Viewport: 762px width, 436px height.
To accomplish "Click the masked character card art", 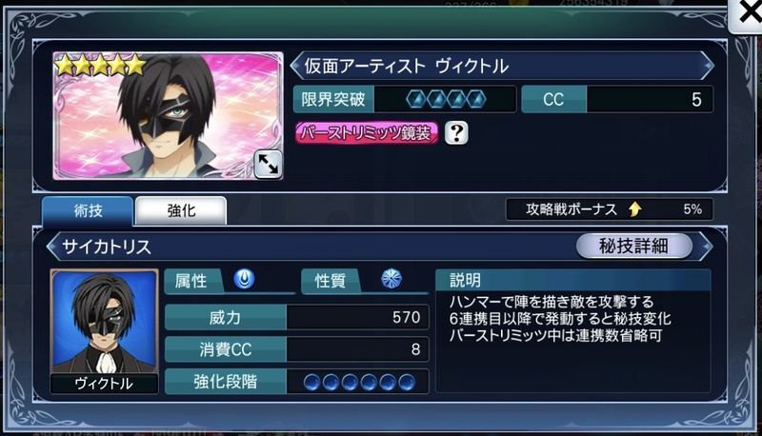I will [168, 116].
